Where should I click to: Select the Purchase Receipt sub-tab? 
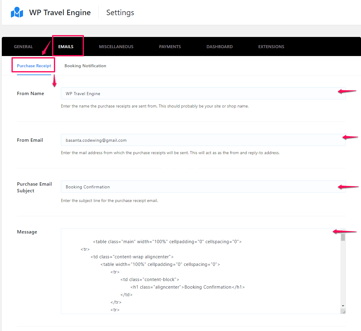pyautogui.click(x=34, y=66)
